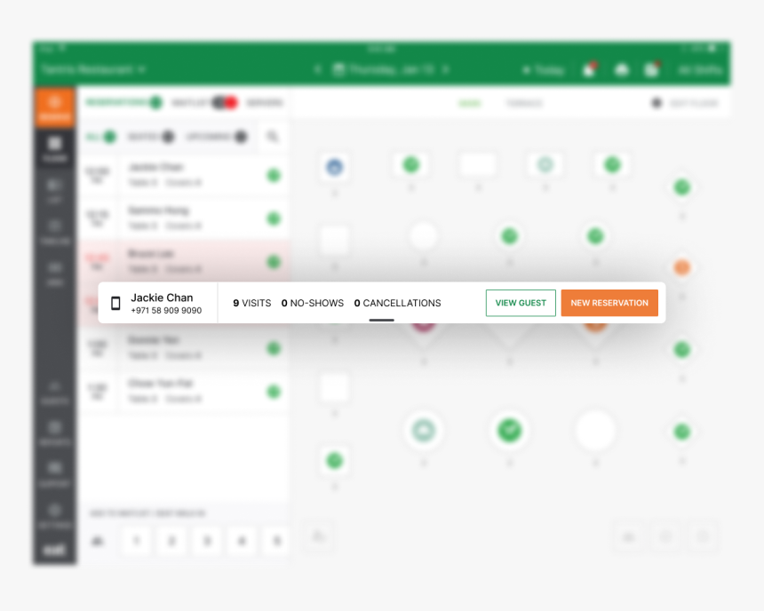Viewport: 764px width, 611px height.
Task: Open the date picker showing Thursday
Action: 384,69
